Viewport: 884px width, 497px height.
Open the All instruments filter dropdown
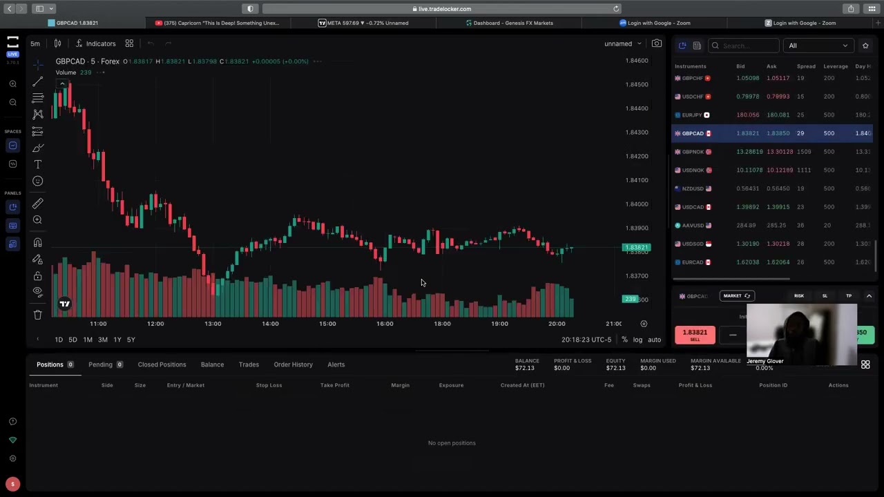tap(818, 46)
